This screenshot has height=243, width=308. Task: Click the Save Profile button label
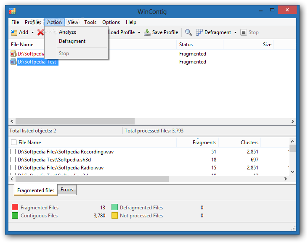click(165, 32)
